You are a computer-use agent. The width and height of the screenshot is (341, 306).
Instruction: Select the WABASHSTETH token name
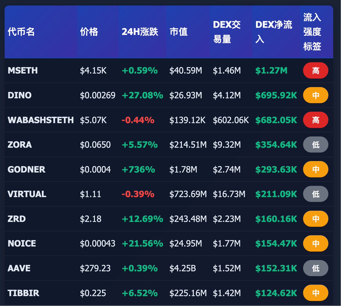pos(41,120)
